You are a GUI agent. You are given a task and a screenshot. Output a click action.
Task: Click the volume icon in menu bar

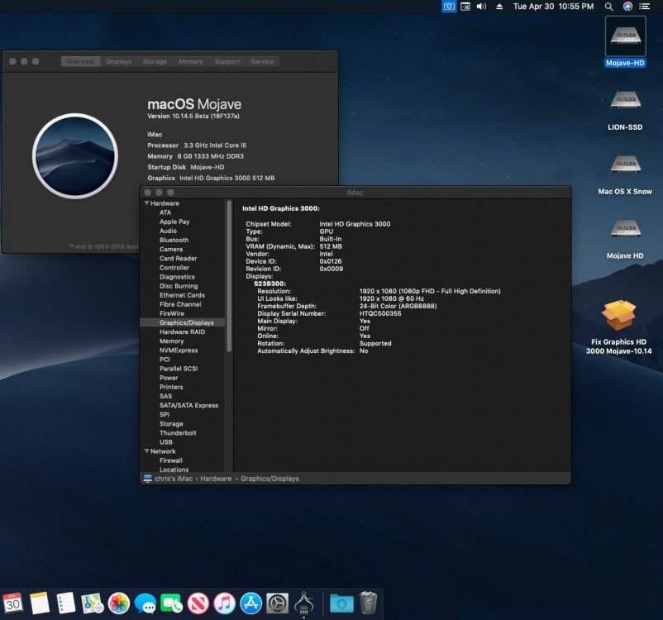(481, 7)
